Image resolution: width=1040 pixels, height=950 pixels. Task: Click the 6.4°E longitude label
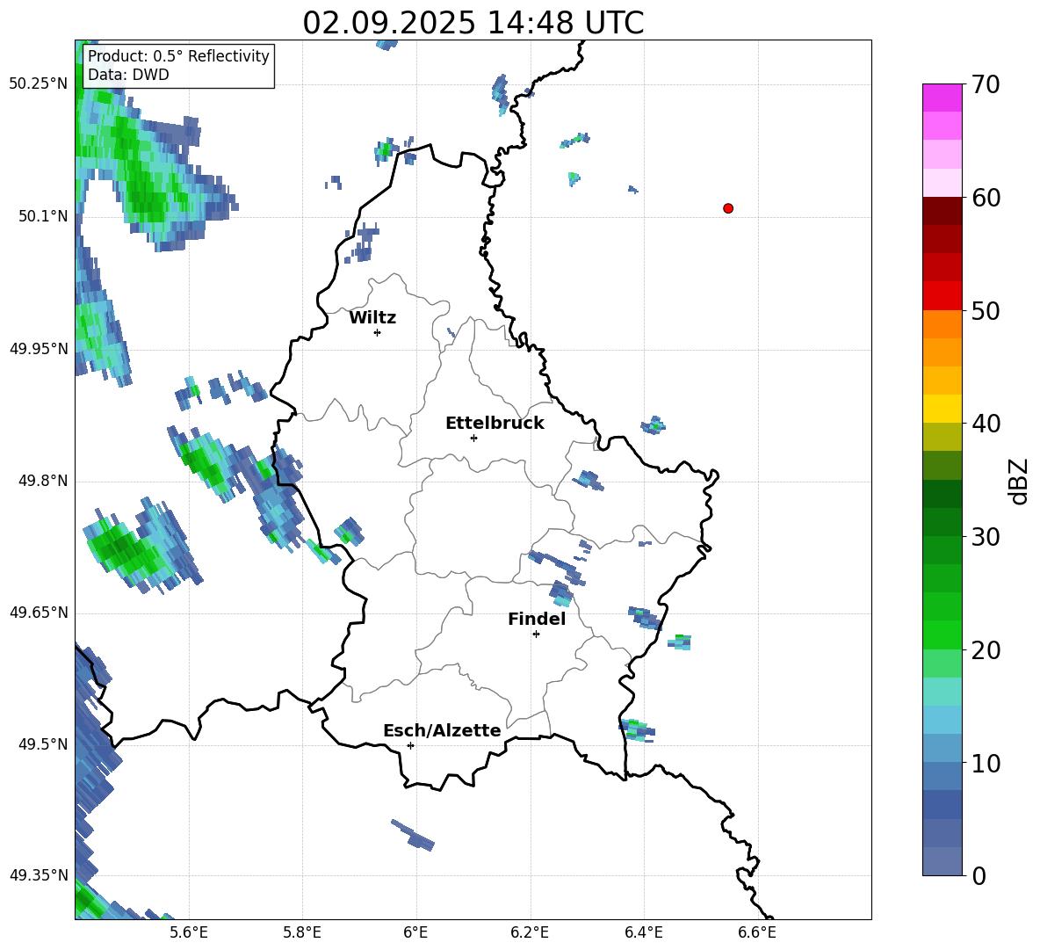point(643,932)
